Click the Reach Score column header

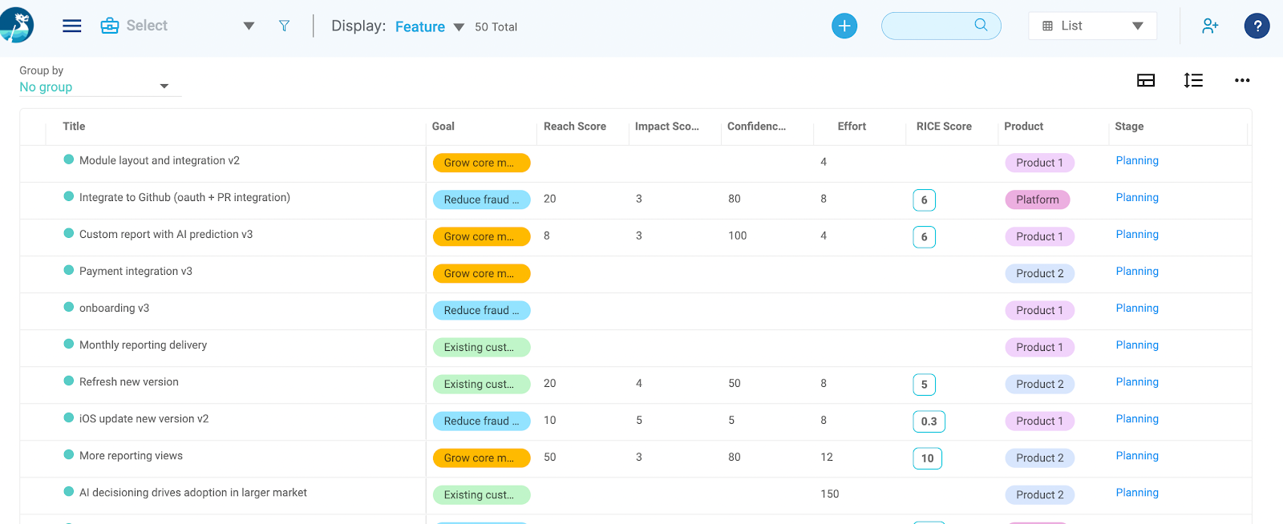(x=575, y=127)
